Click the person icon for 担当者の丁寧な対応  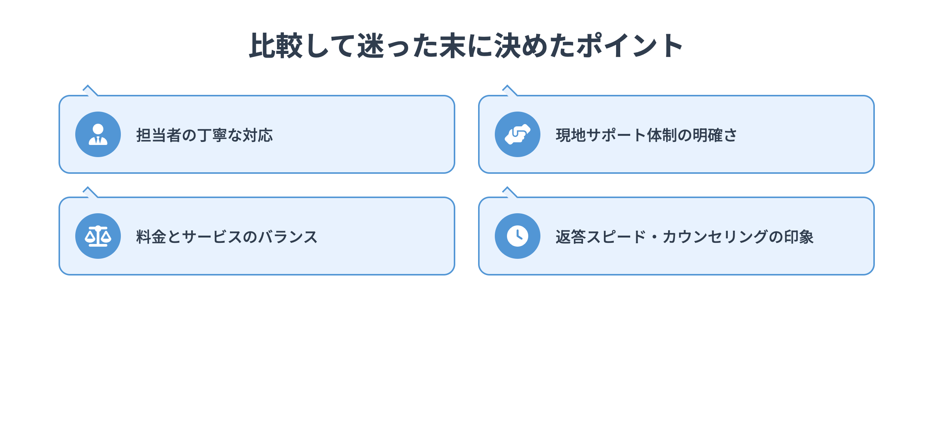(98, 134)
